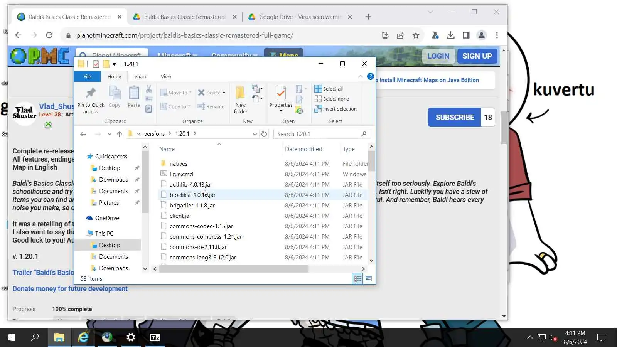Image resolution: width=617 pixels, height=347 pixels.
Task: Click the LOGIN button on Planet Minecraft
Action: (x=438, y=56)
